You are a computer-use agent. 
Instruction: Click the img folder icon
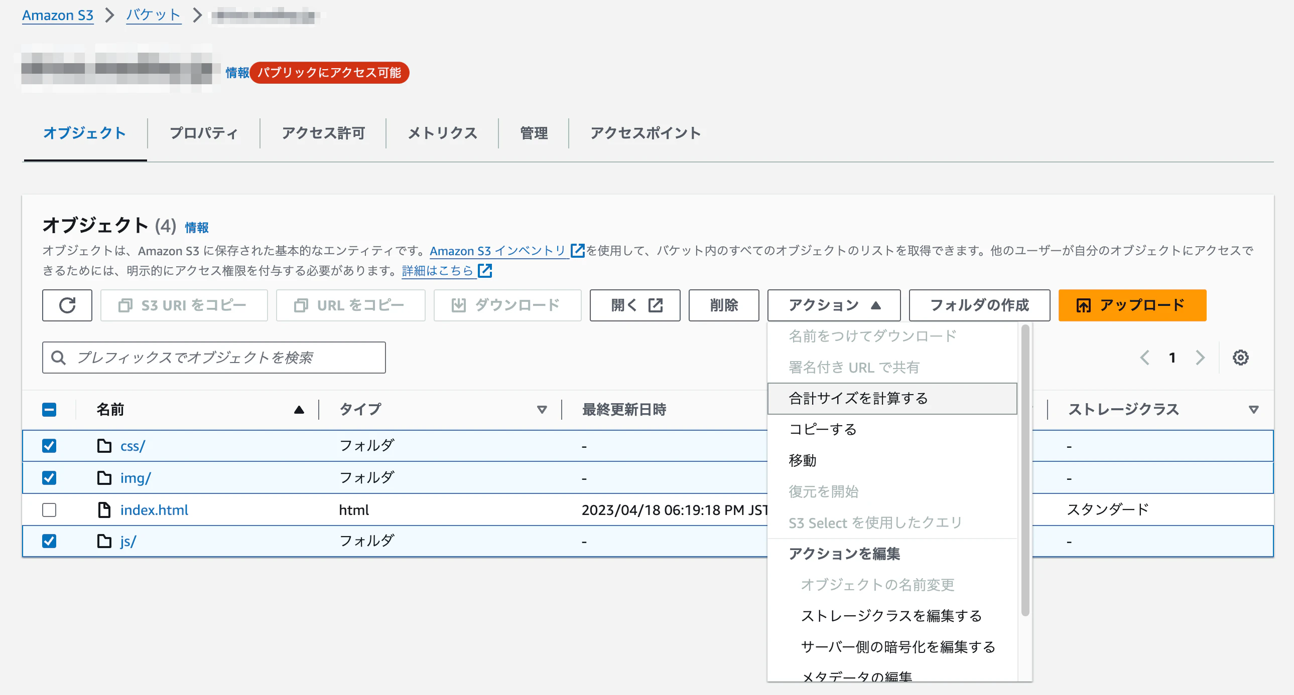[104, 478]
